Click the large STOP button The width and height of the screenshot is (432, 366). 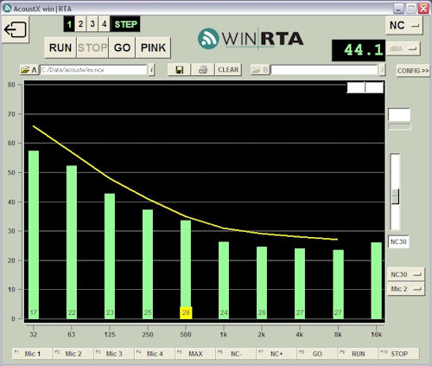[x=92, y=48]
